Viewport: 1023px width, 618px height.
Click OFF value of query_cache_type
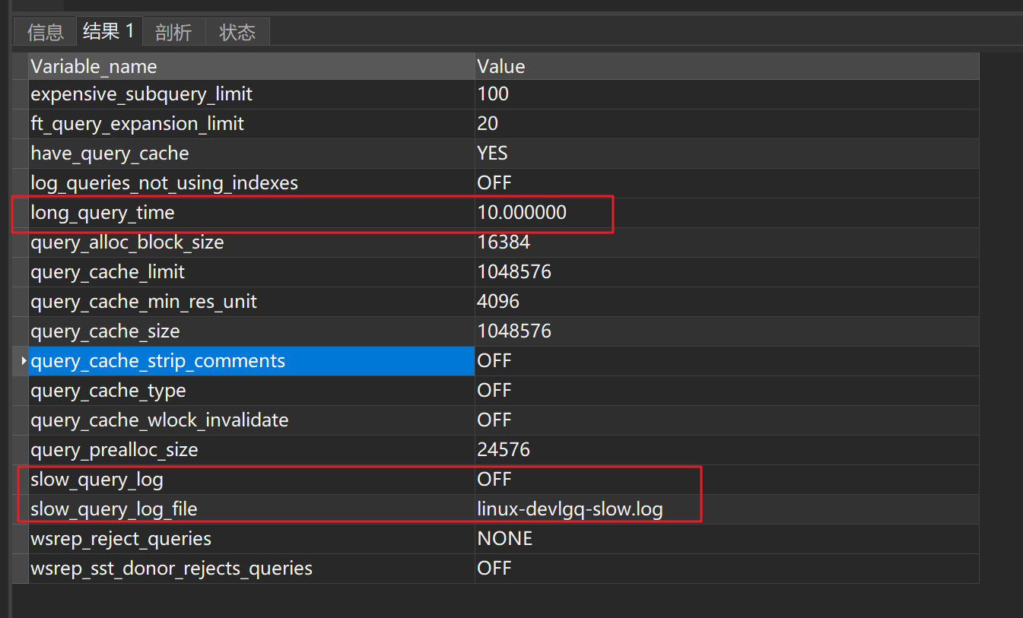pyautogui.click(x=727, y=391)
